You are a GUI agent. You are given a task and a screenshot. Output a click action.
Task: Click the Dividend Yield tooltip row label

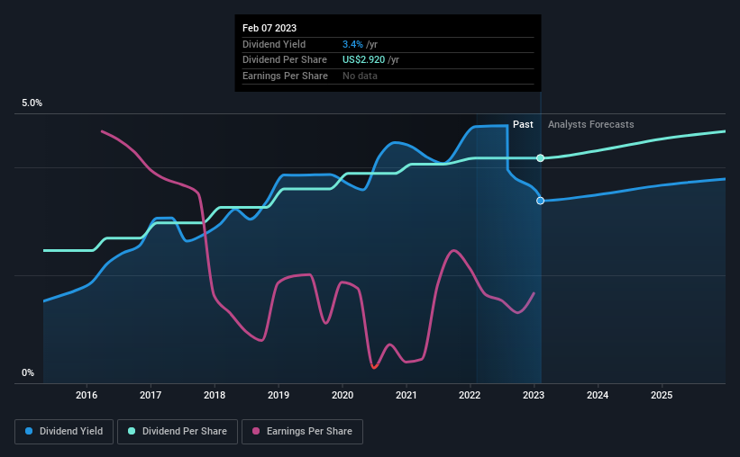(x=274, y=44)
